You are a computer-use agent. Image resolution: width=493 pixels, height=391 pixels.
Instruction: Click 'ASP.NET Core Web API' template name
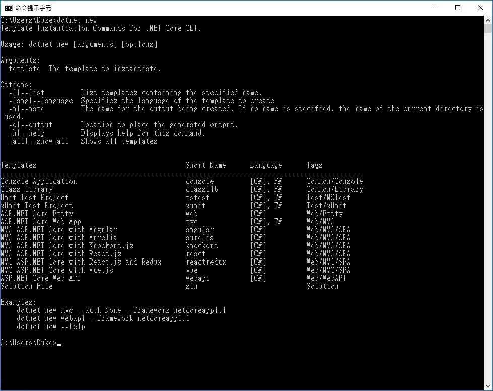pos(40,278)
